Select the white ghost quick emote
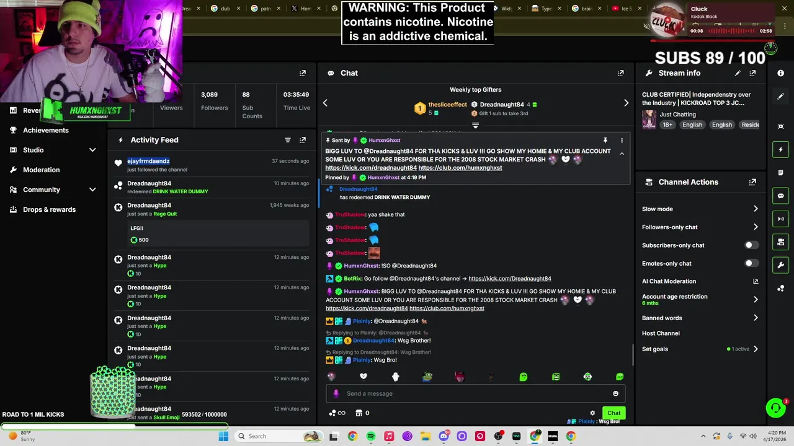This screenshot has width=794, height=446. coord(395,377)
